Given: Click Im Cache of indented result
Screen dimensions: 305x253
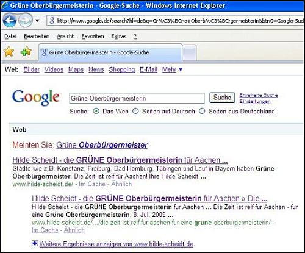Looking at the screenshot, I should point(45,230).
